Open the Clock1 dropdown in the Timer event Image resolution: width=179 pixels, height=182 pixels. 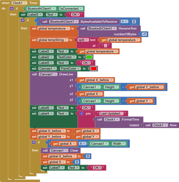(x=19, y=3)
